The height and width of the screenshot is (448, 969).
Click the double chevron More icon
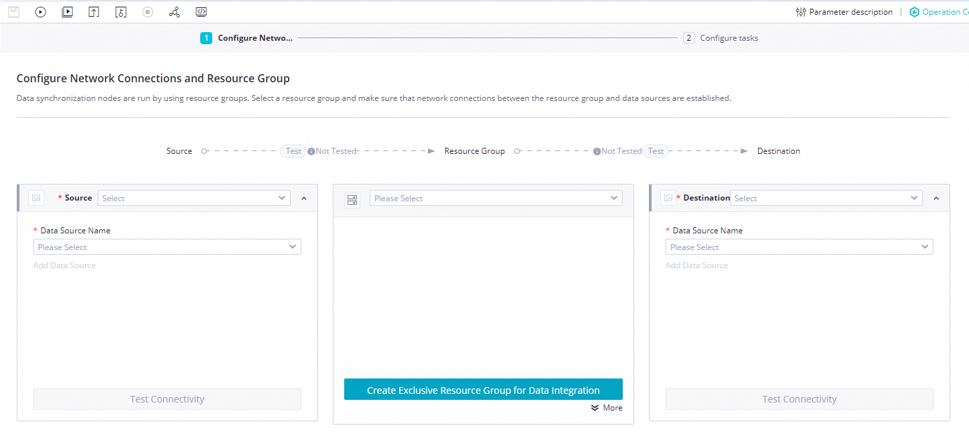(595, 408)
